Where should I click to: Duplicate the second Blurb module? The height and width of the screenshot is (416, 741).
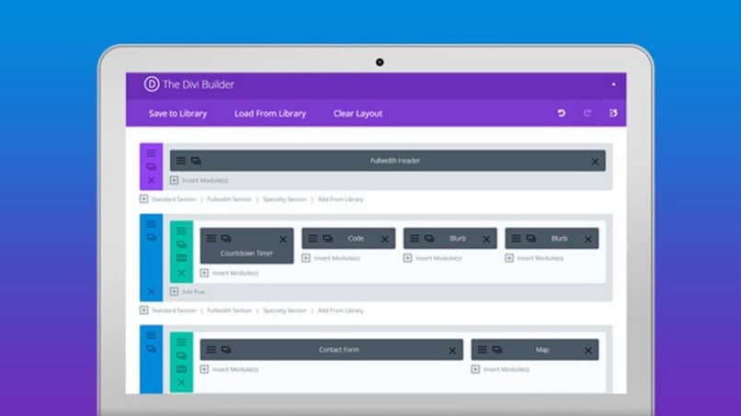[531, 239]
